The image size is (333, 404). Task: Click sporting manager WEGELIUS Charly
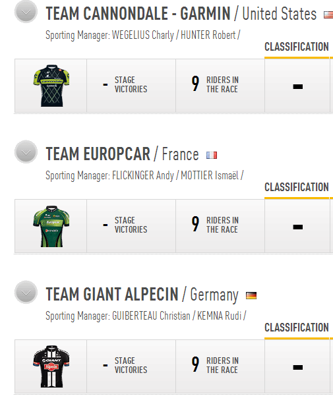[143, 36]
